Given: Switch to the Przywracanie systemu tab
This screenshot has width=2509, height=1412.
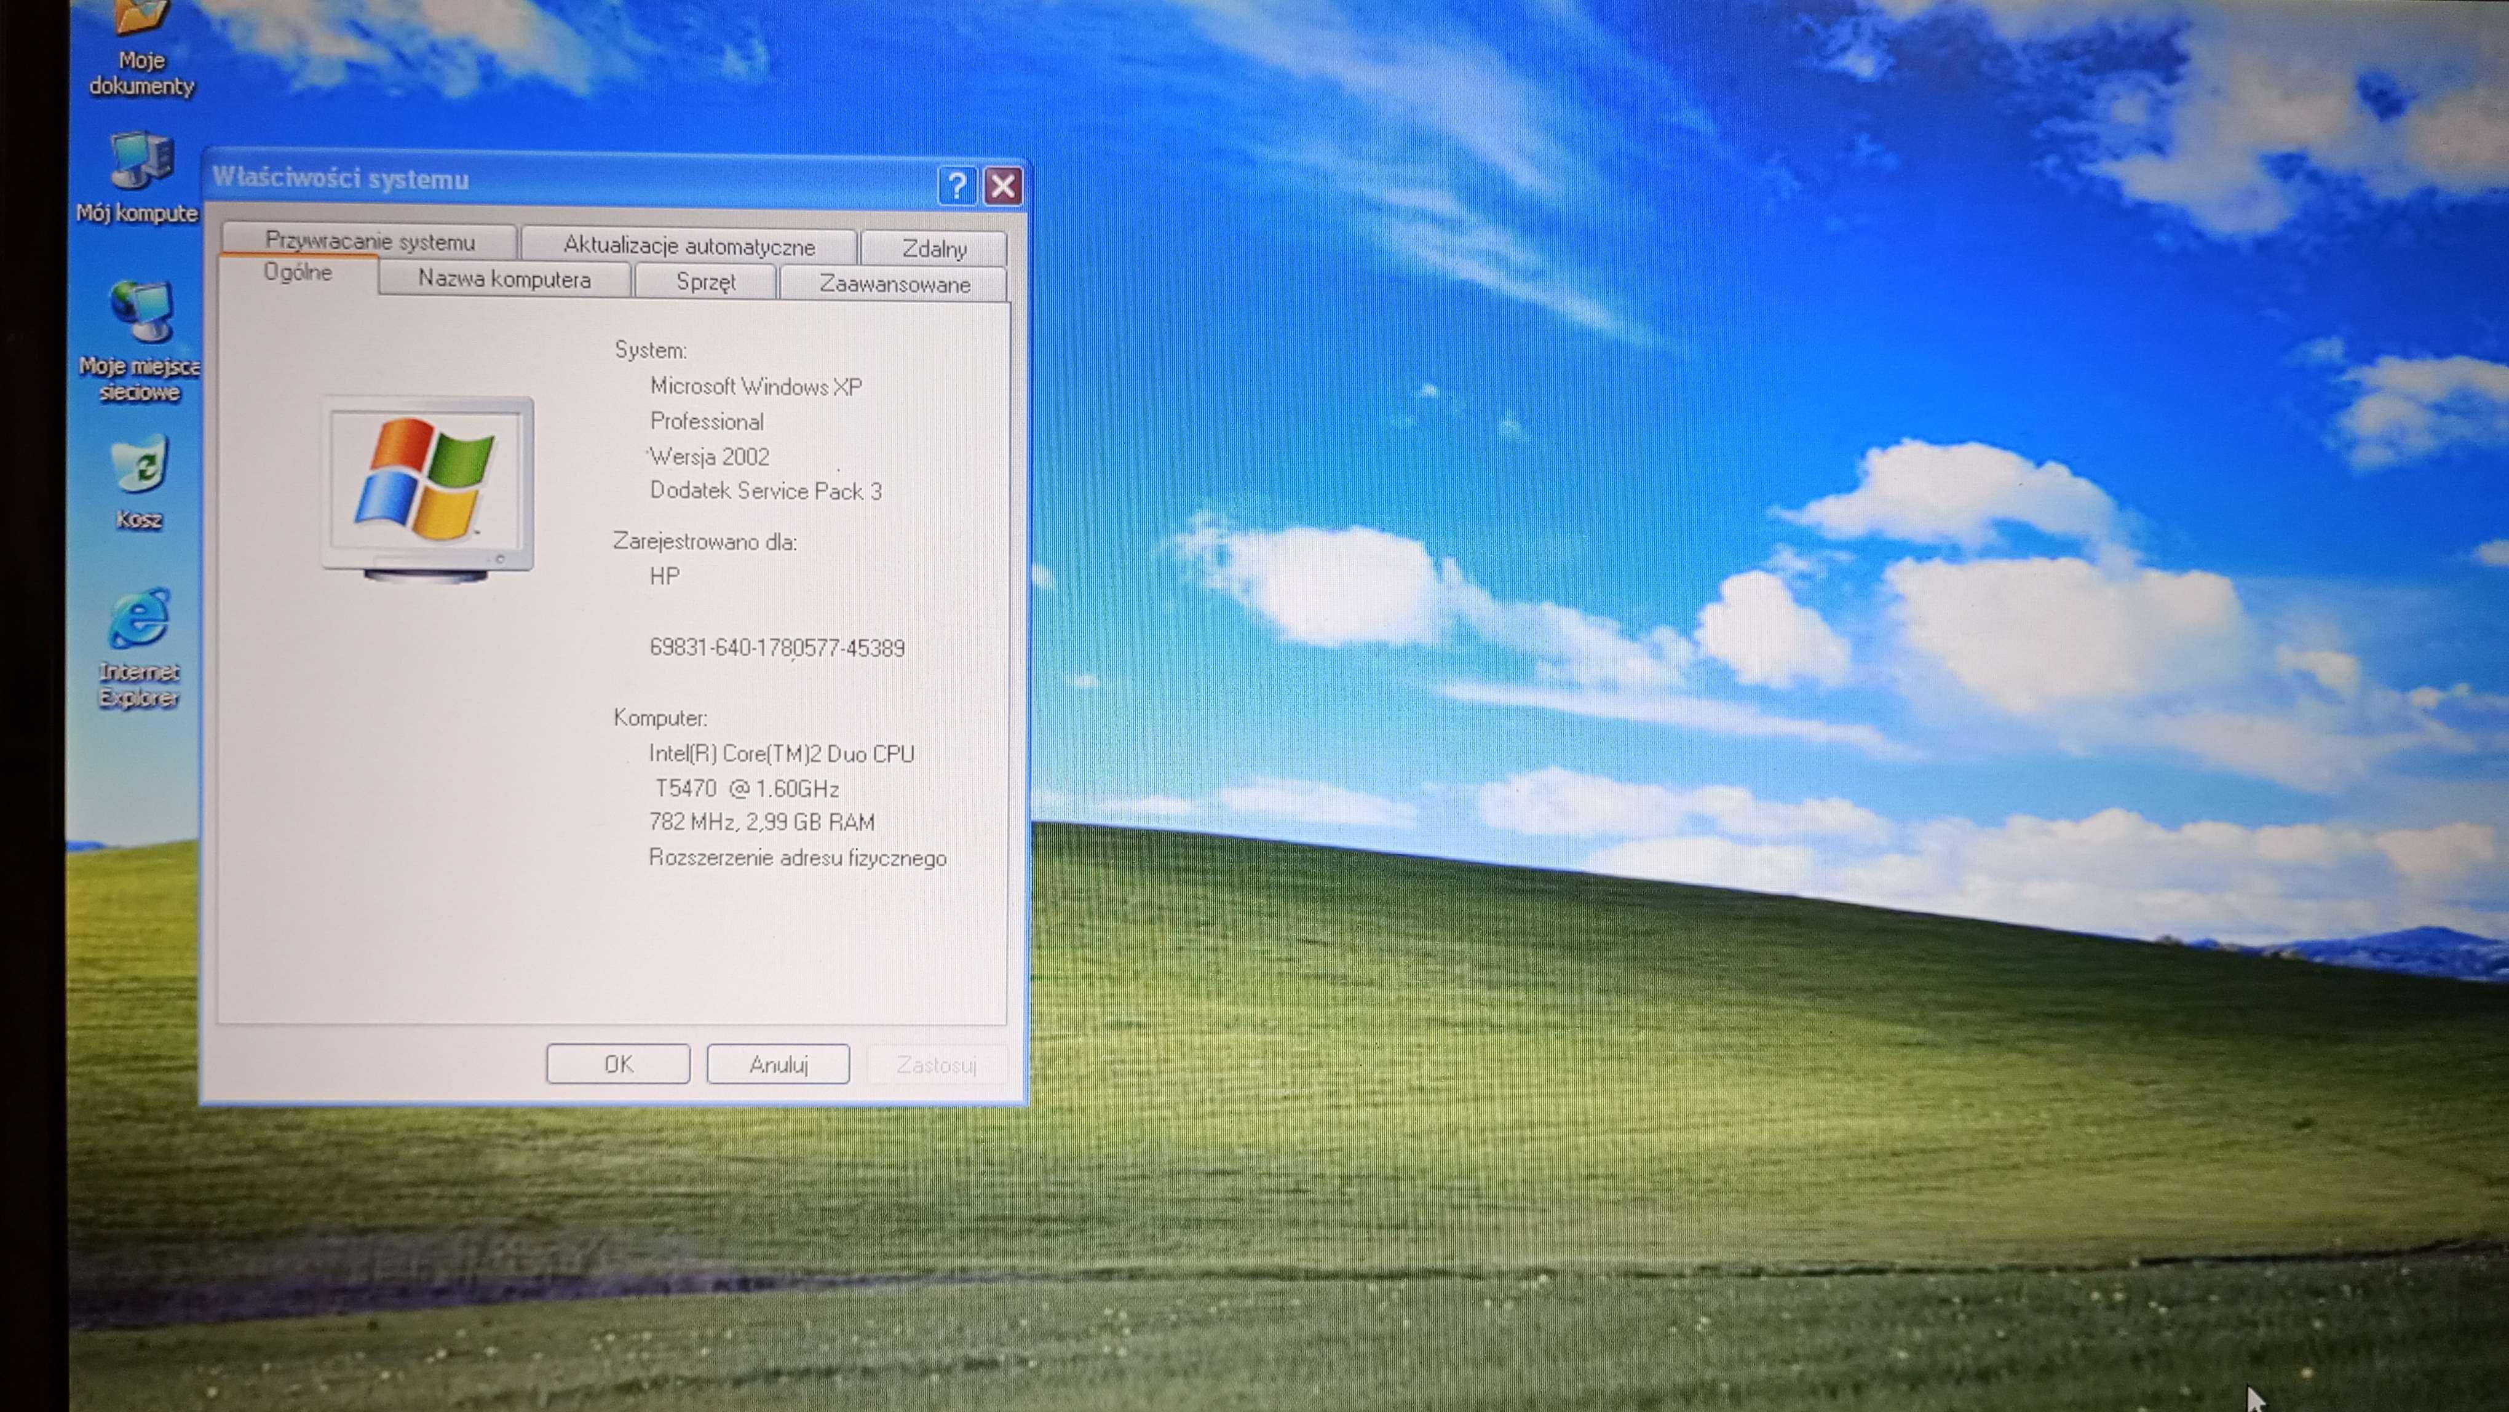Looking at the screenshot, I should click(x=369, y=240).
